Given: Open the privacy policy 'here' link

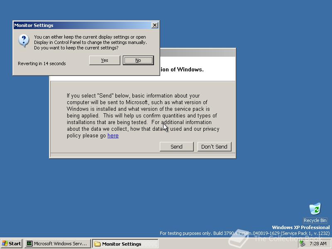Looking at the screenshot, I should pyautogui.click(x=113, y=136).
